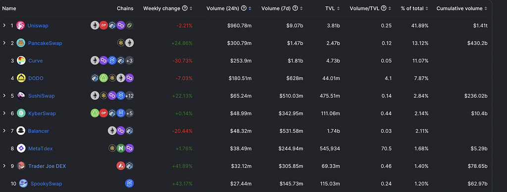Open the MetaTdex protocol link

point(41,149)
